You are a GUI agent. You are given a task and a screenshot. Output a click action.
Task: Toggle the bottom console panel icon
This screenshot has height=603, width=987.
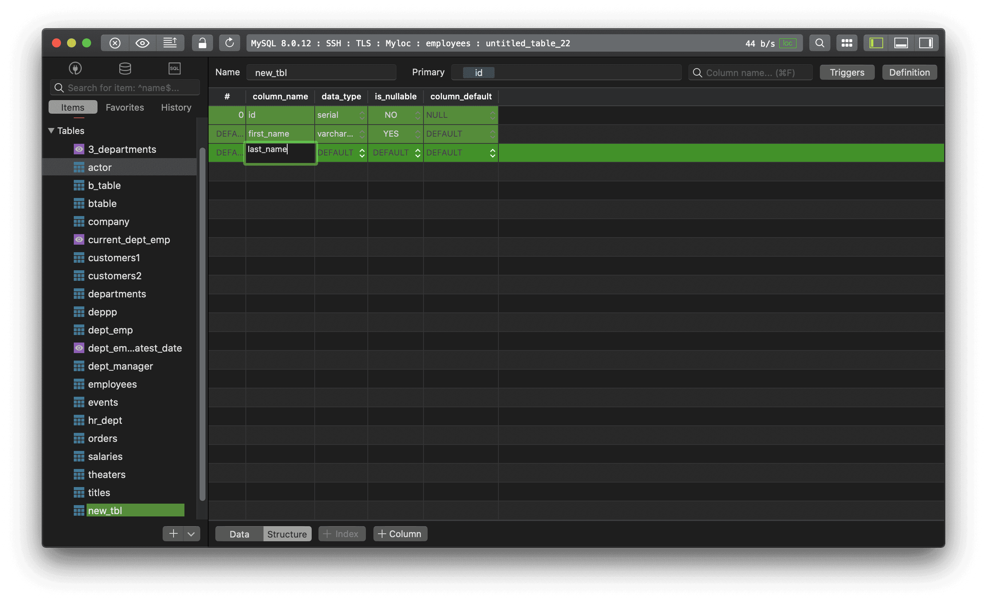coord(901,43)
